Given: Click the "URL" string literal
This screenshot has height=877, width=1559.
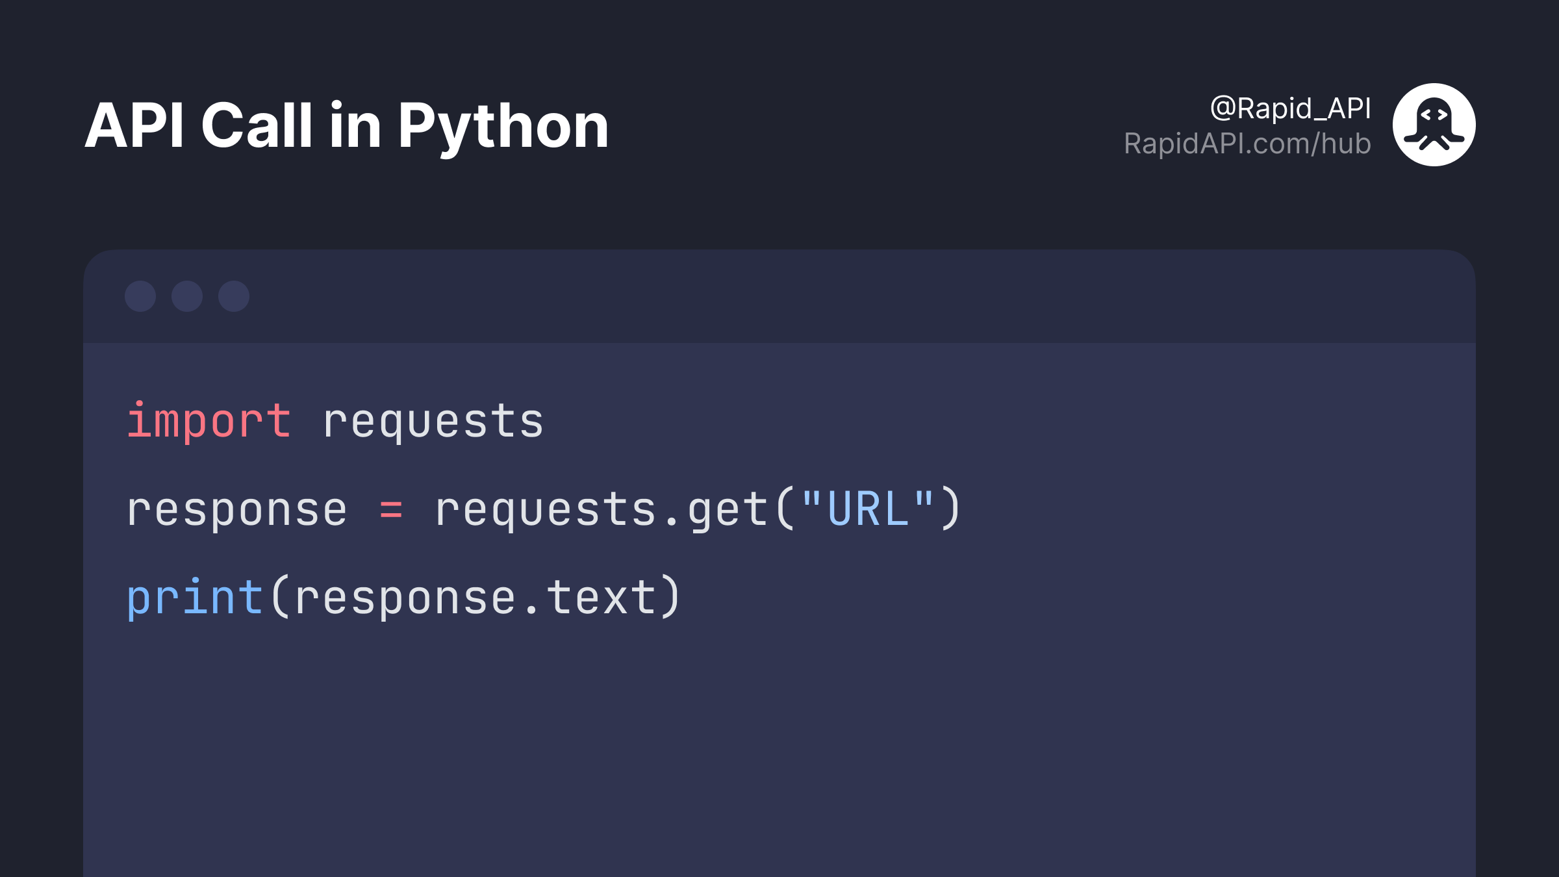Looking at the screenshot, I should 868,508.
